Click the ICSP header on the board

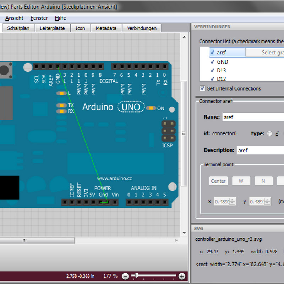coord(168,131)
